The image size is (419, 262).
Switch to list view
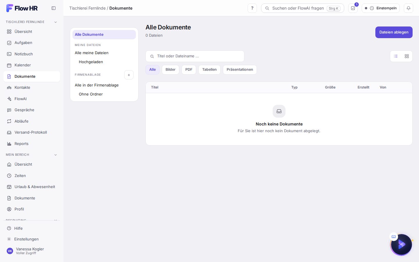396,56
